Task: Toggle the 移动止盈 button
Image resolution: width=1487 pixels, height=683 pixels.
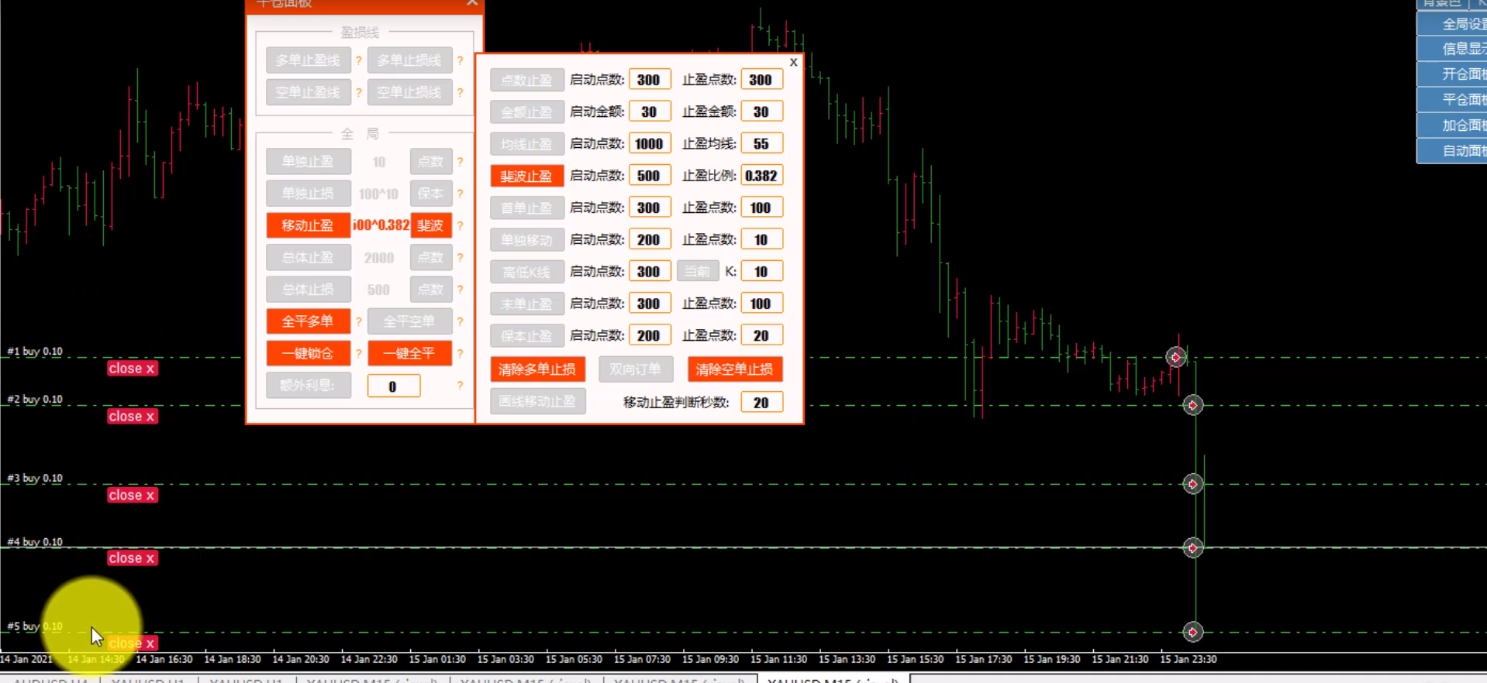Action: (308, 225)
